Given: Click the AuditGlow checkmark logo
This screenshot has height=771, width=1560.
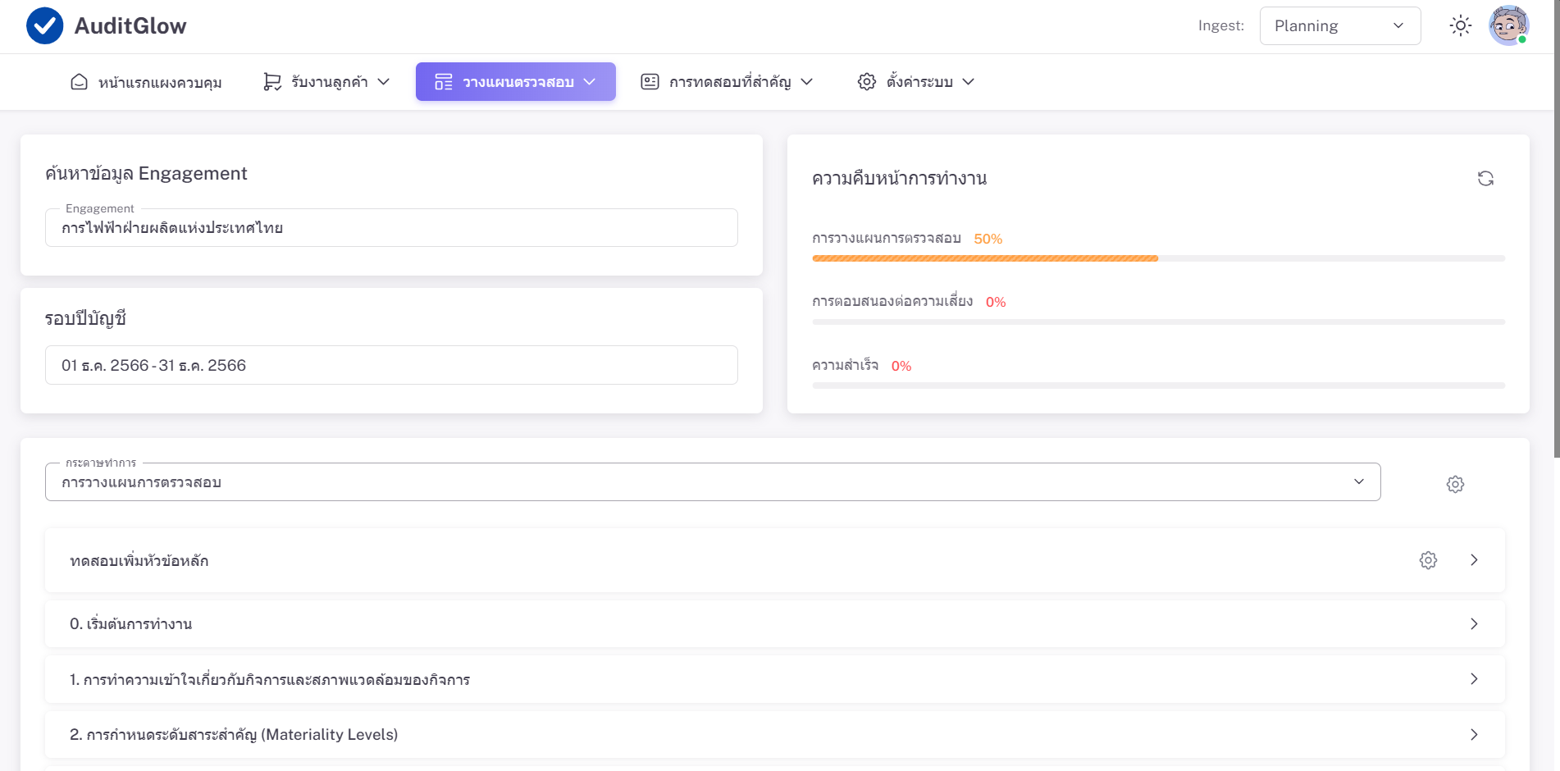Looking at the screenshot, I should (44, 26).
